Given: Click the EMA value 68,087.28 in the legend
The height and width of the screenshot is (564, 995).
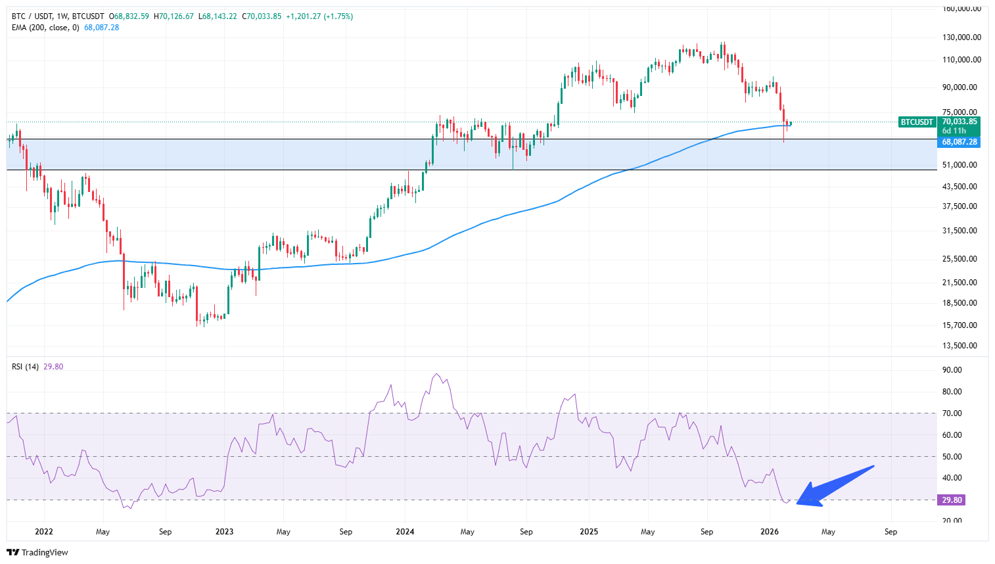Looking at the screenshot, I should click(101, 28).
